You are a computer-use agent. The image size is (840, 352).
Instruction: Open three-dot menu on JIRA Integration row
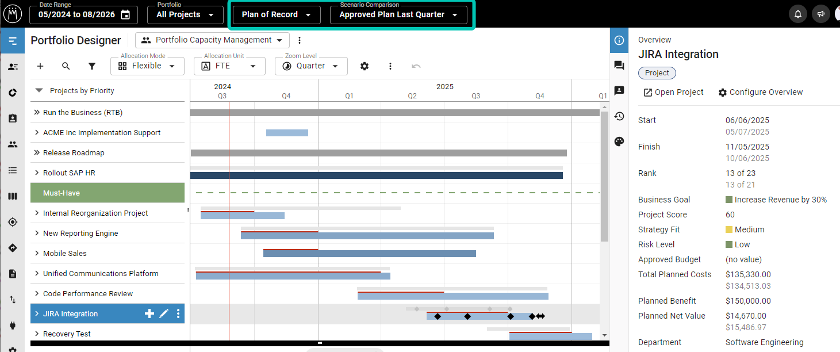[178, 313]
